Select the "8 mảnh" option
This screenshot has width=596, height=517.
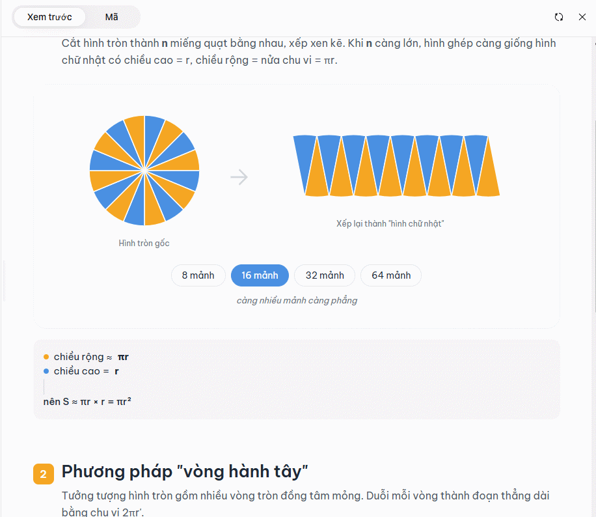(x=198, y=275)
